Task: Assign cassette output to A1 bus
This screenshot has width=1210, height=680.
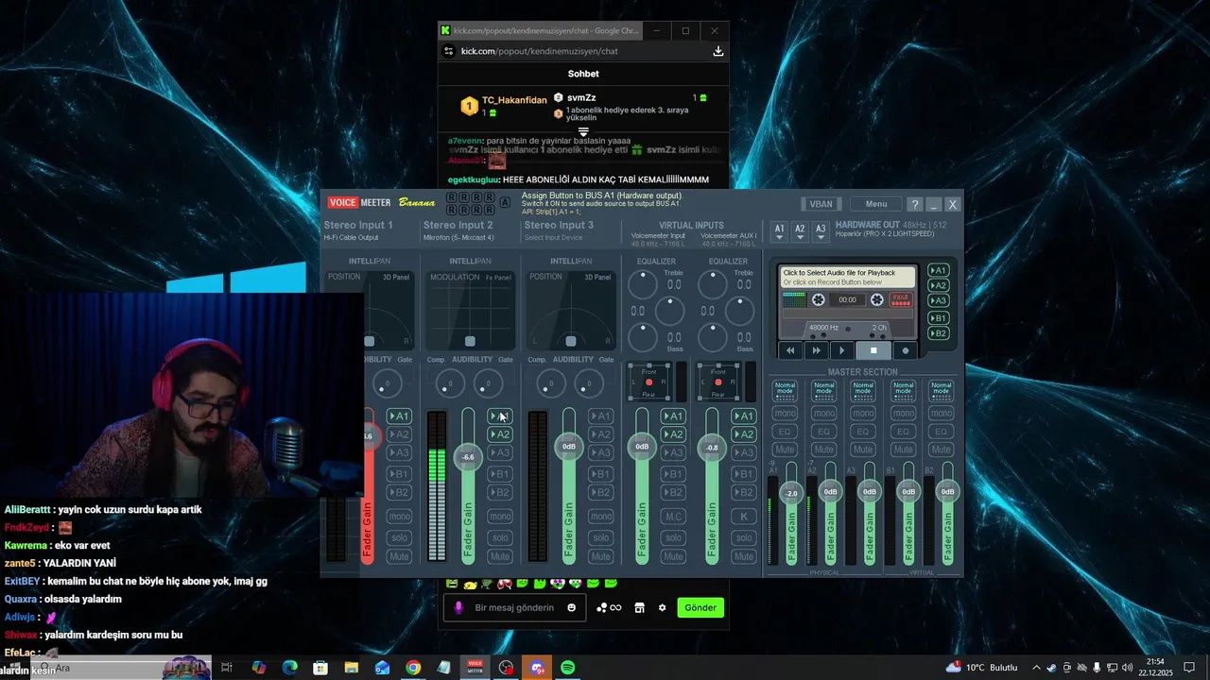Action: (939, 270)
